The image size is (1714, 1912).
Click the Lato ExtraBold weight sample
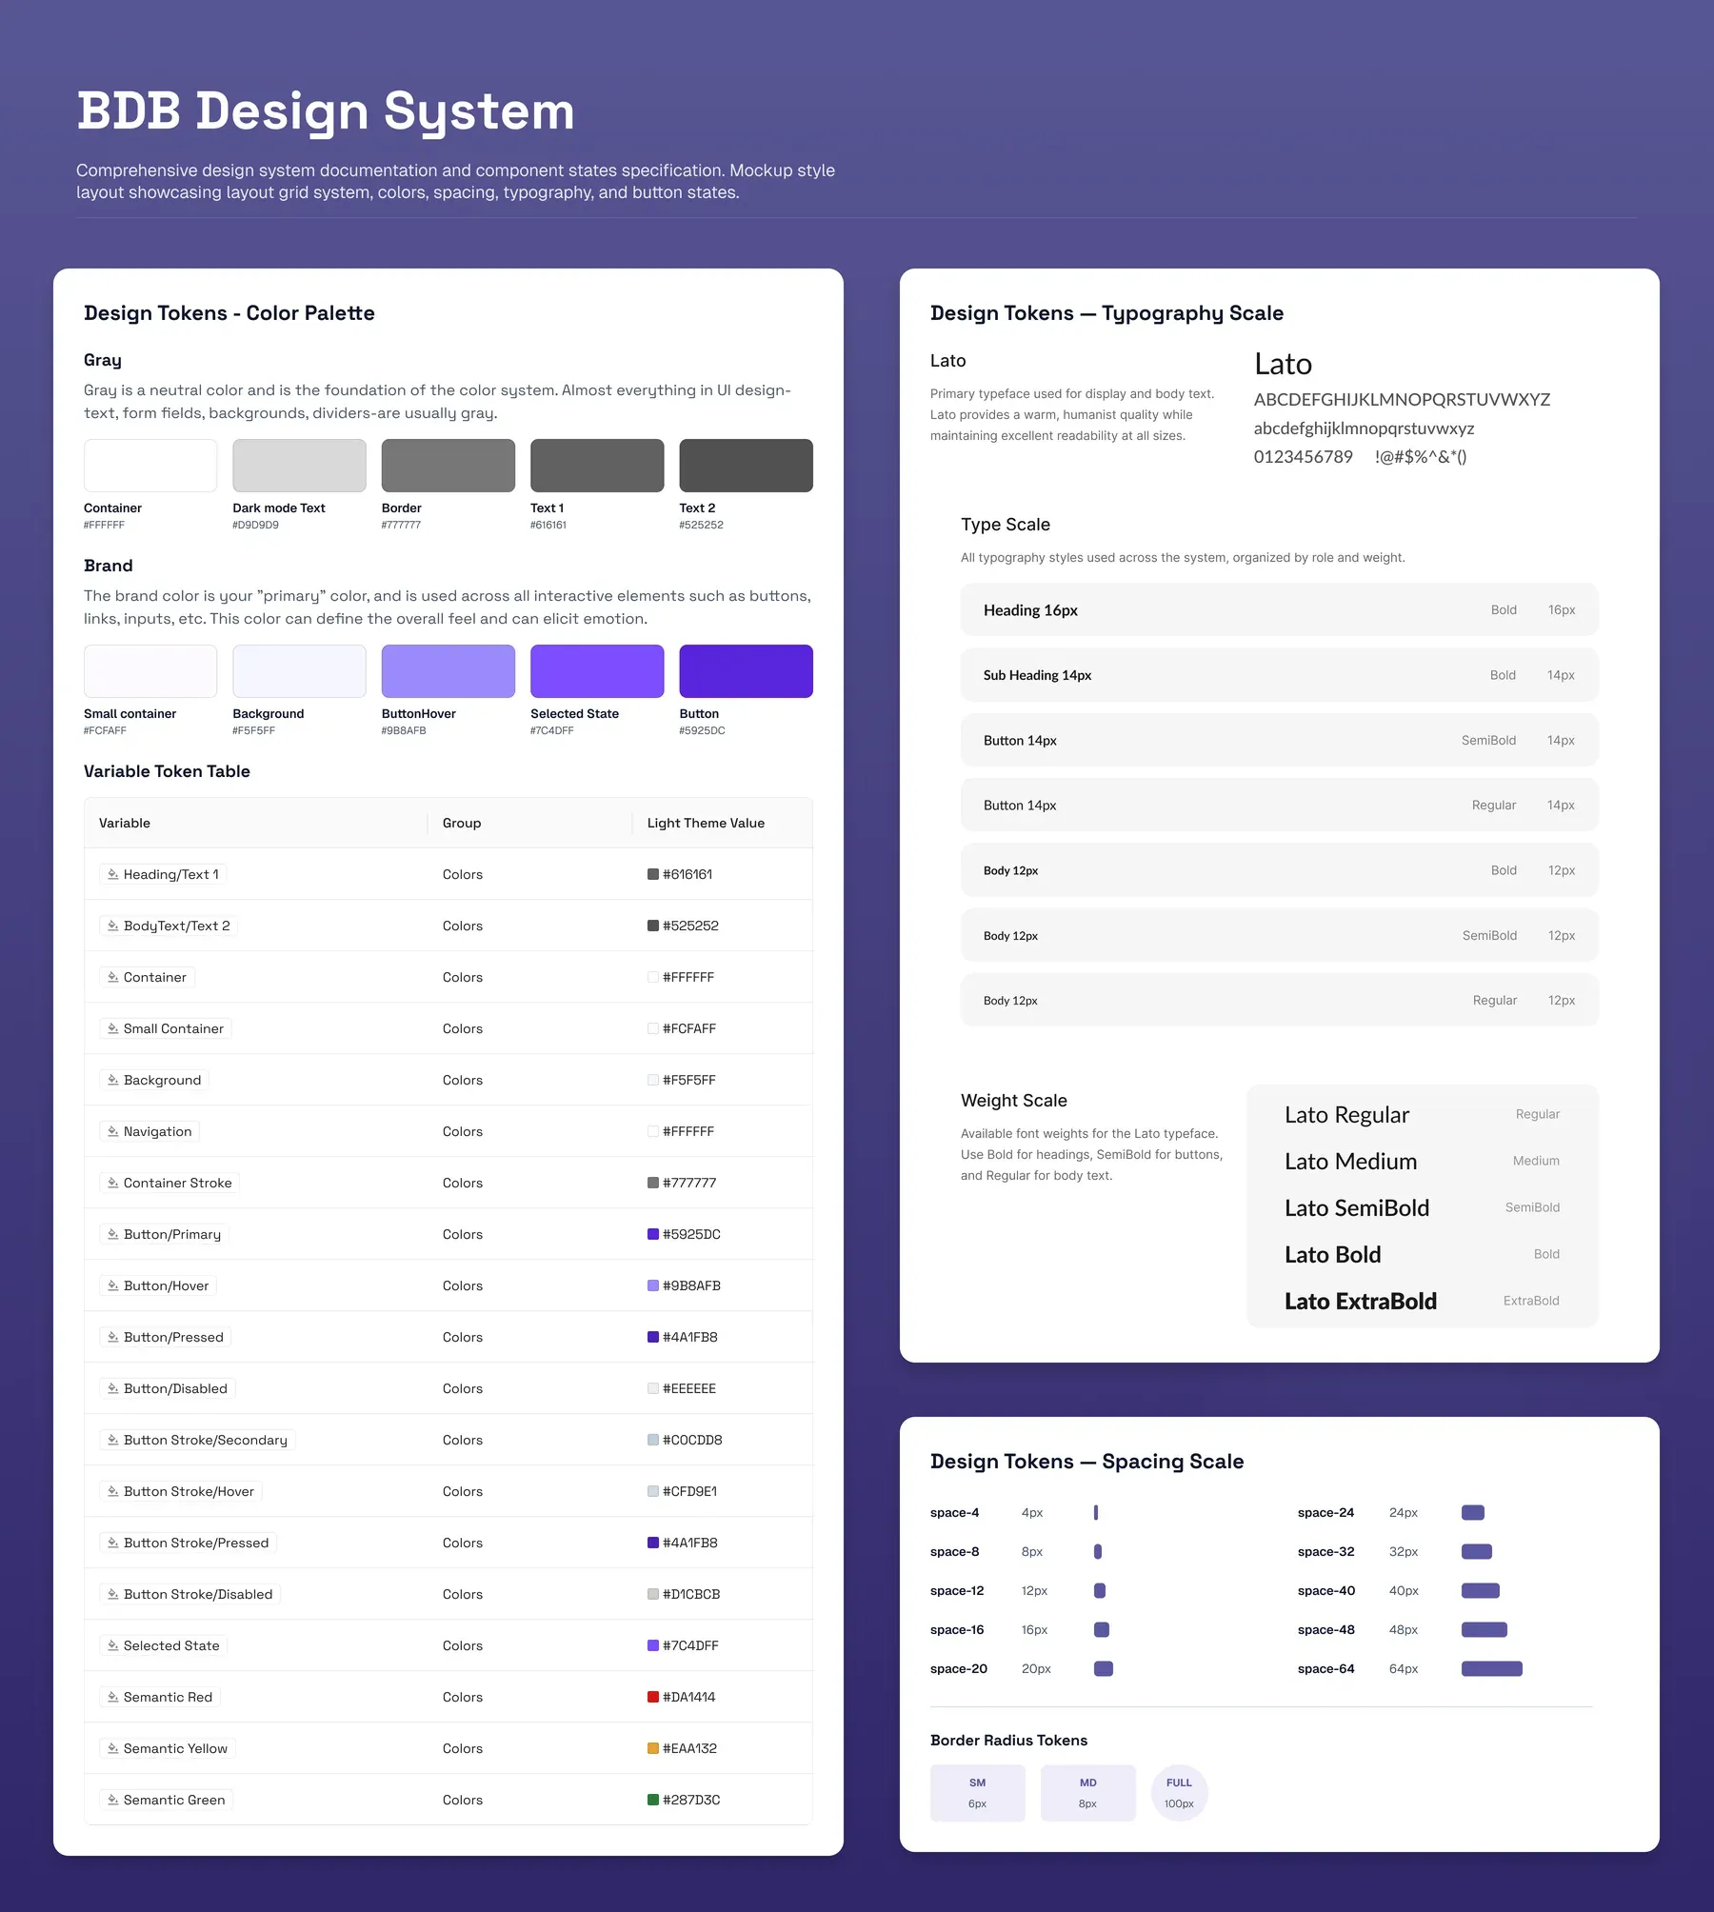click(x=1360, y=1301)
